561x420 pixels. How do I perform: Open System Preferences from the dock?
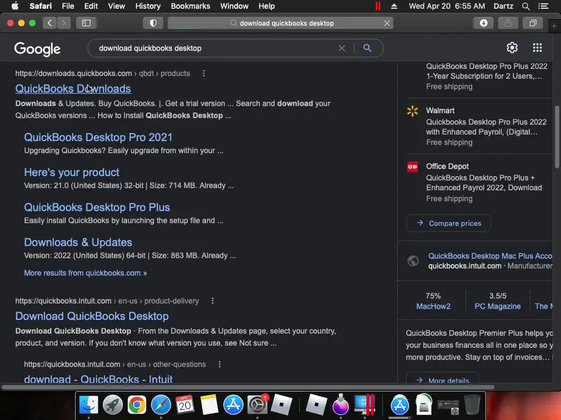(257, 405)
